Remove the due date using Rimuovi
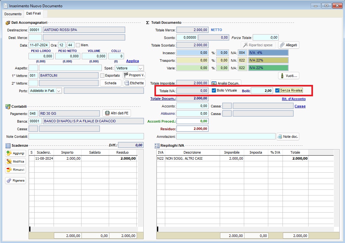 pos(15,169)
